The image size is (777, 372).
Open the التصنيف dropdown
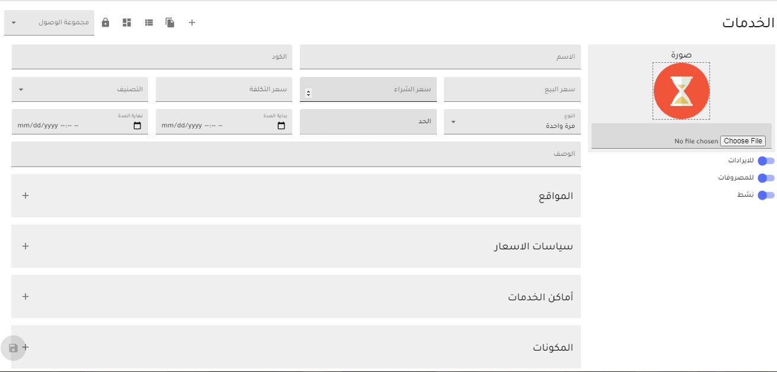pyautogui.click(x=22, y=89)
